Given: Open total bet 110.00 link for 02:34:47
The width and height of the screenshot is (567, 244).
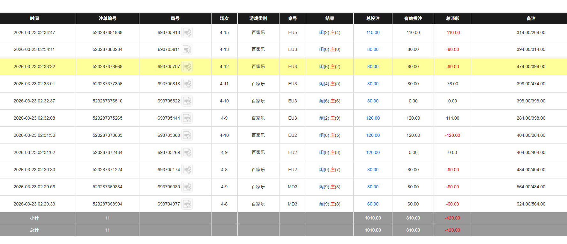Looking at the screenshot, I should click(373, 32).
